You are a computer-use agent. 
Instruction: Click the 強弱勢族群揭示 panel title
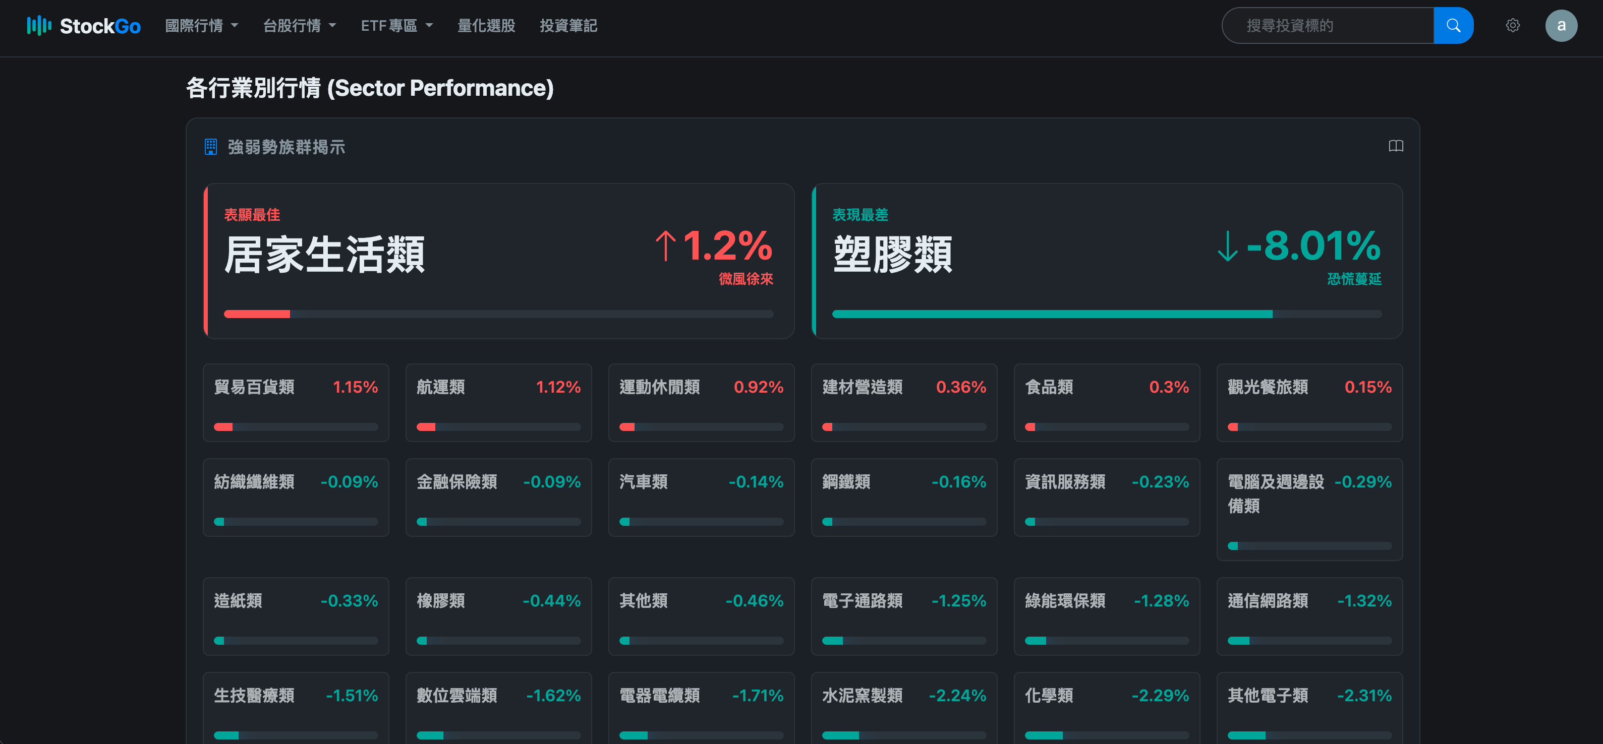287,147
